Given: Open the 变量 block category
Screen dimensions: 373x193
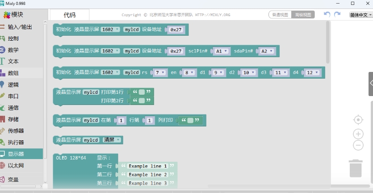Looking at the screenshot, I should pos(13,180).
